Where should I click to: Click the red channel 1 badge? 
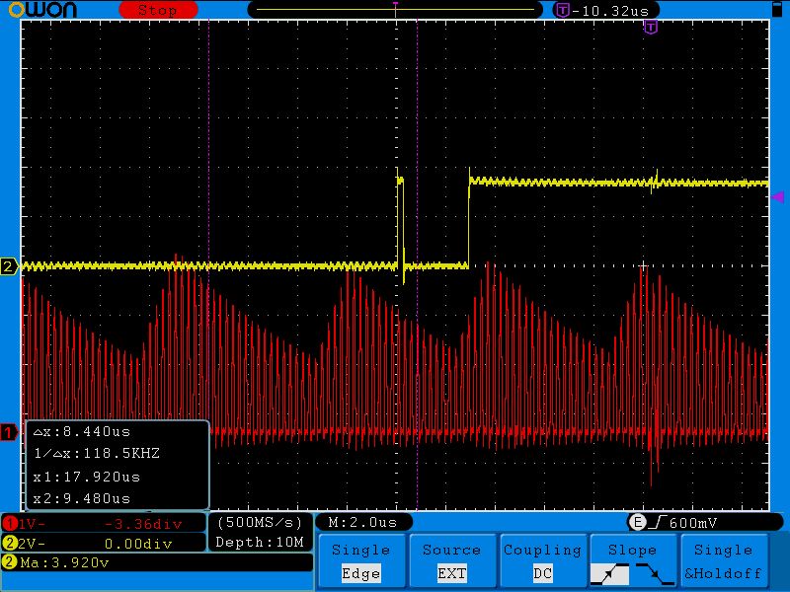[10, 524]
